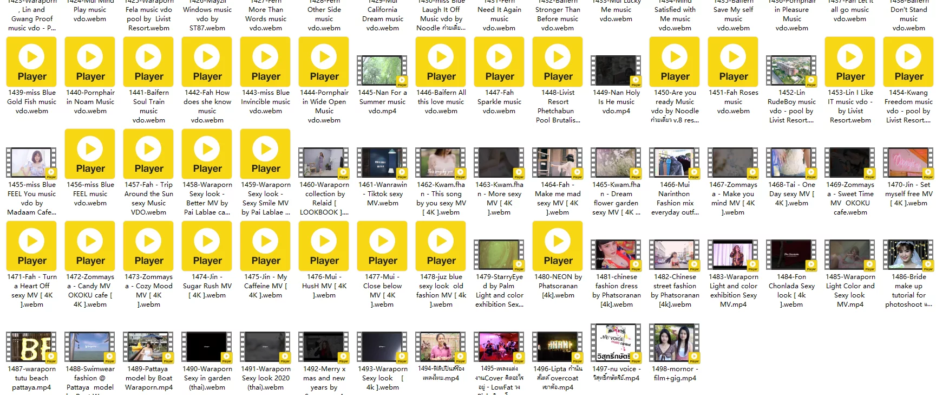Click the 1477-Mui Close below MV Player icon
Screen dimensions: 936x395
click(x=382, y=246)
